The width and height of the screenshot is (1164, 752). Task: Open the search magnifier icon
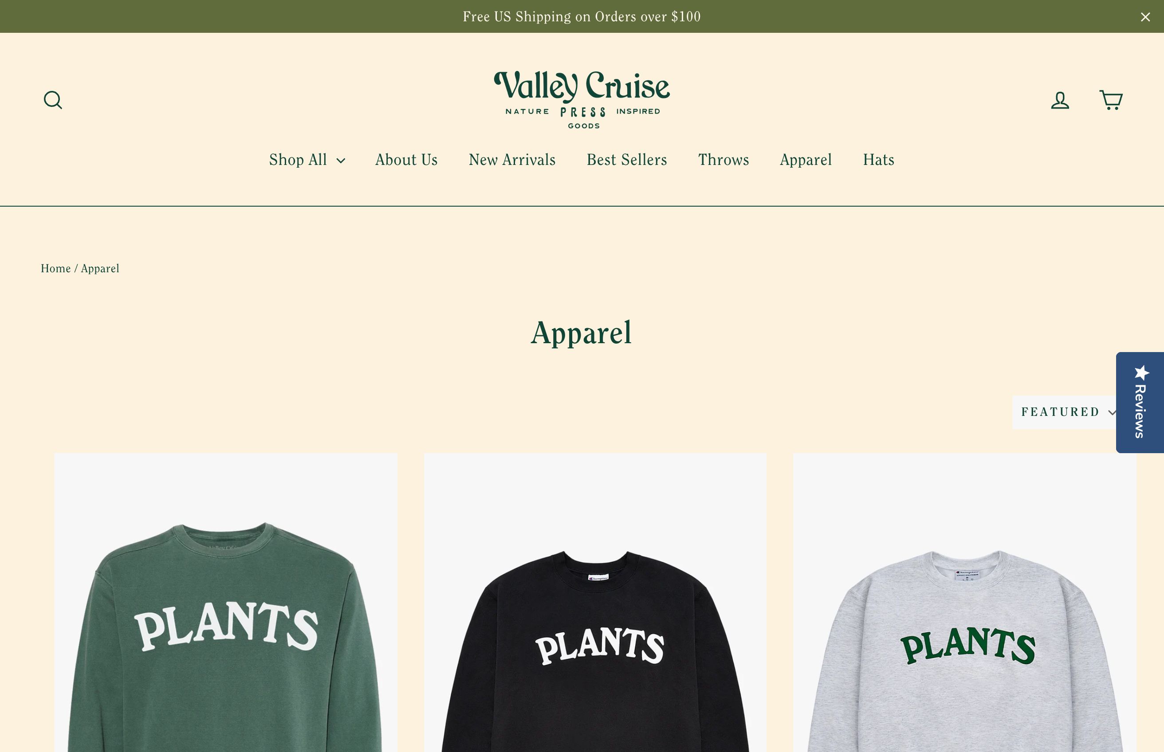pyautogui.click(x=53, y=100)
